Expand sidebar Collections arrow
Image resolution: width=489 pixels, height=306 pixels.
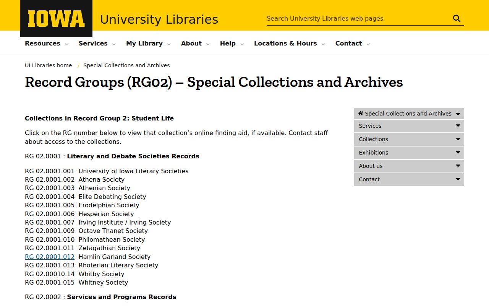[458, 139]
